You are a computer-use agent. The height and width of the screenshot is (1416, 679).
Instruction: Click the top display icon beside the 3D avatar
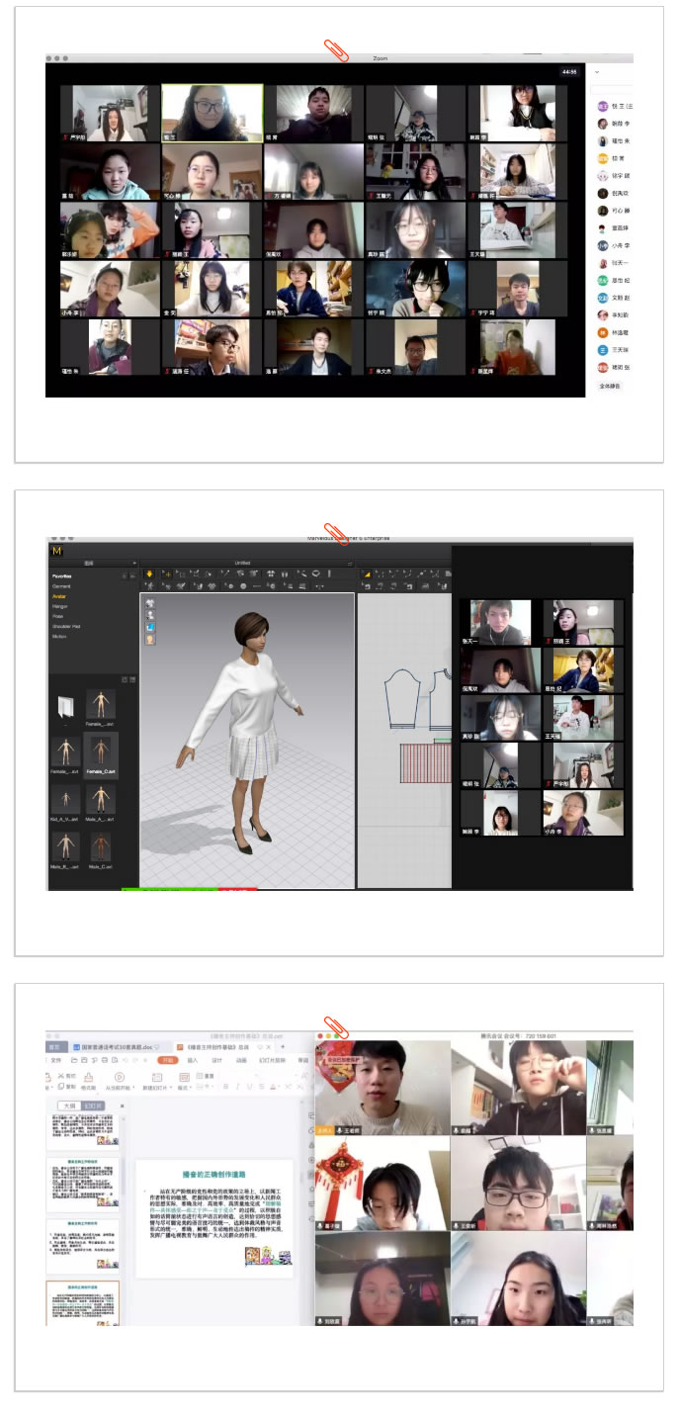151,603
